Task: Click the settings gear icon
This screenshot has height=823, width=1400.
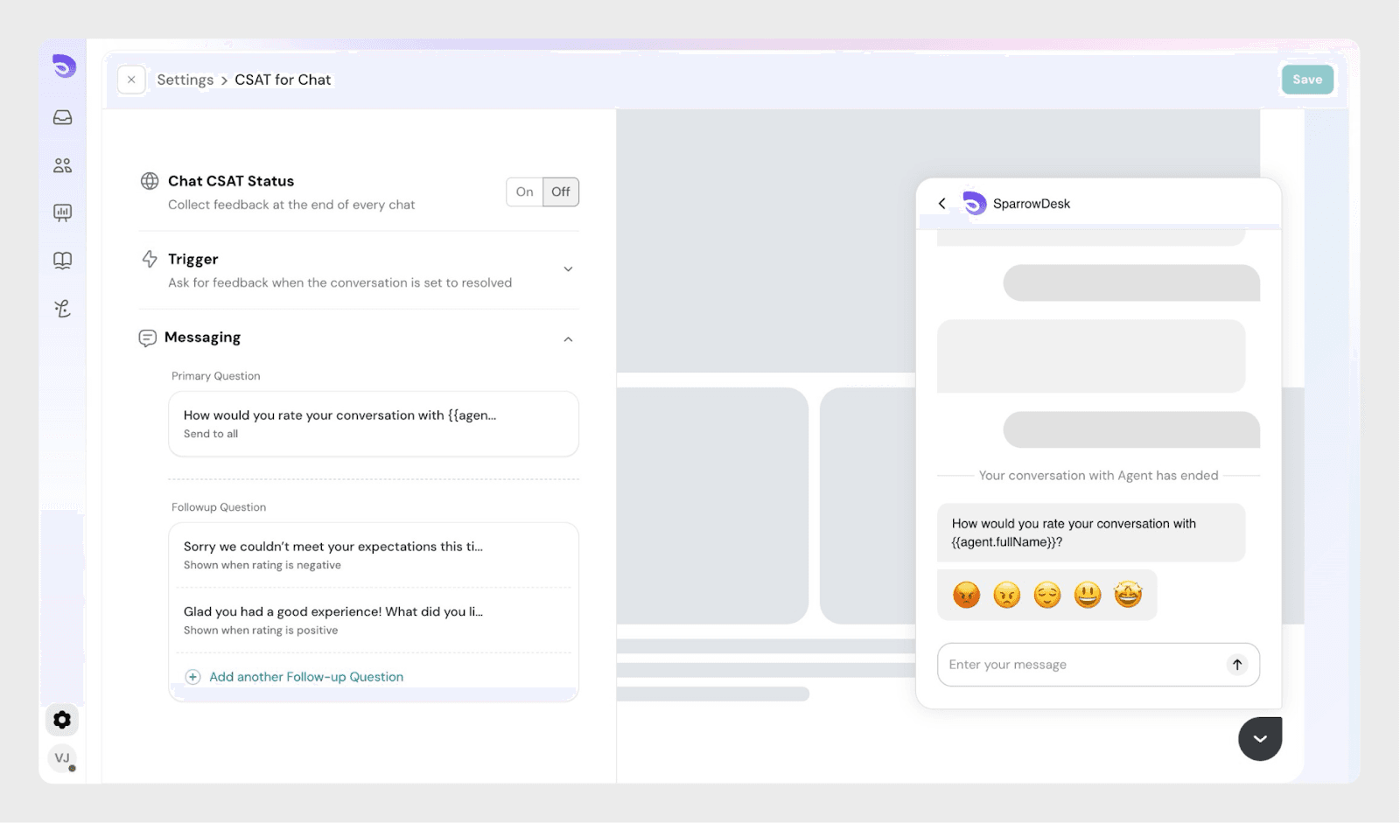Action: tap(62, 720)
